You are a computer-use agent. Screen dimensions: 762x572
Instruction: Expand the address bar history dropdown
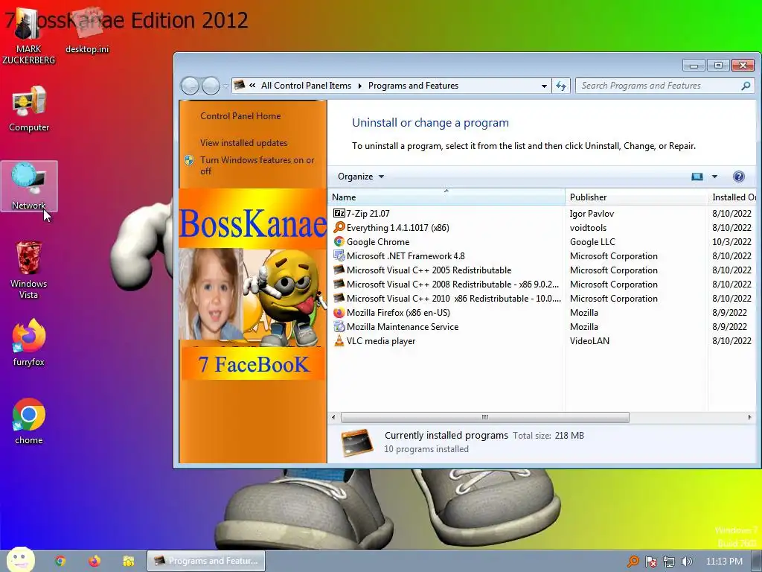pos(544,86)
